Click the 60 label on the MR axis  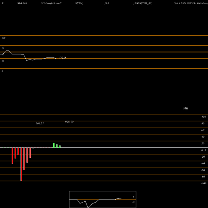coord(203,130)
